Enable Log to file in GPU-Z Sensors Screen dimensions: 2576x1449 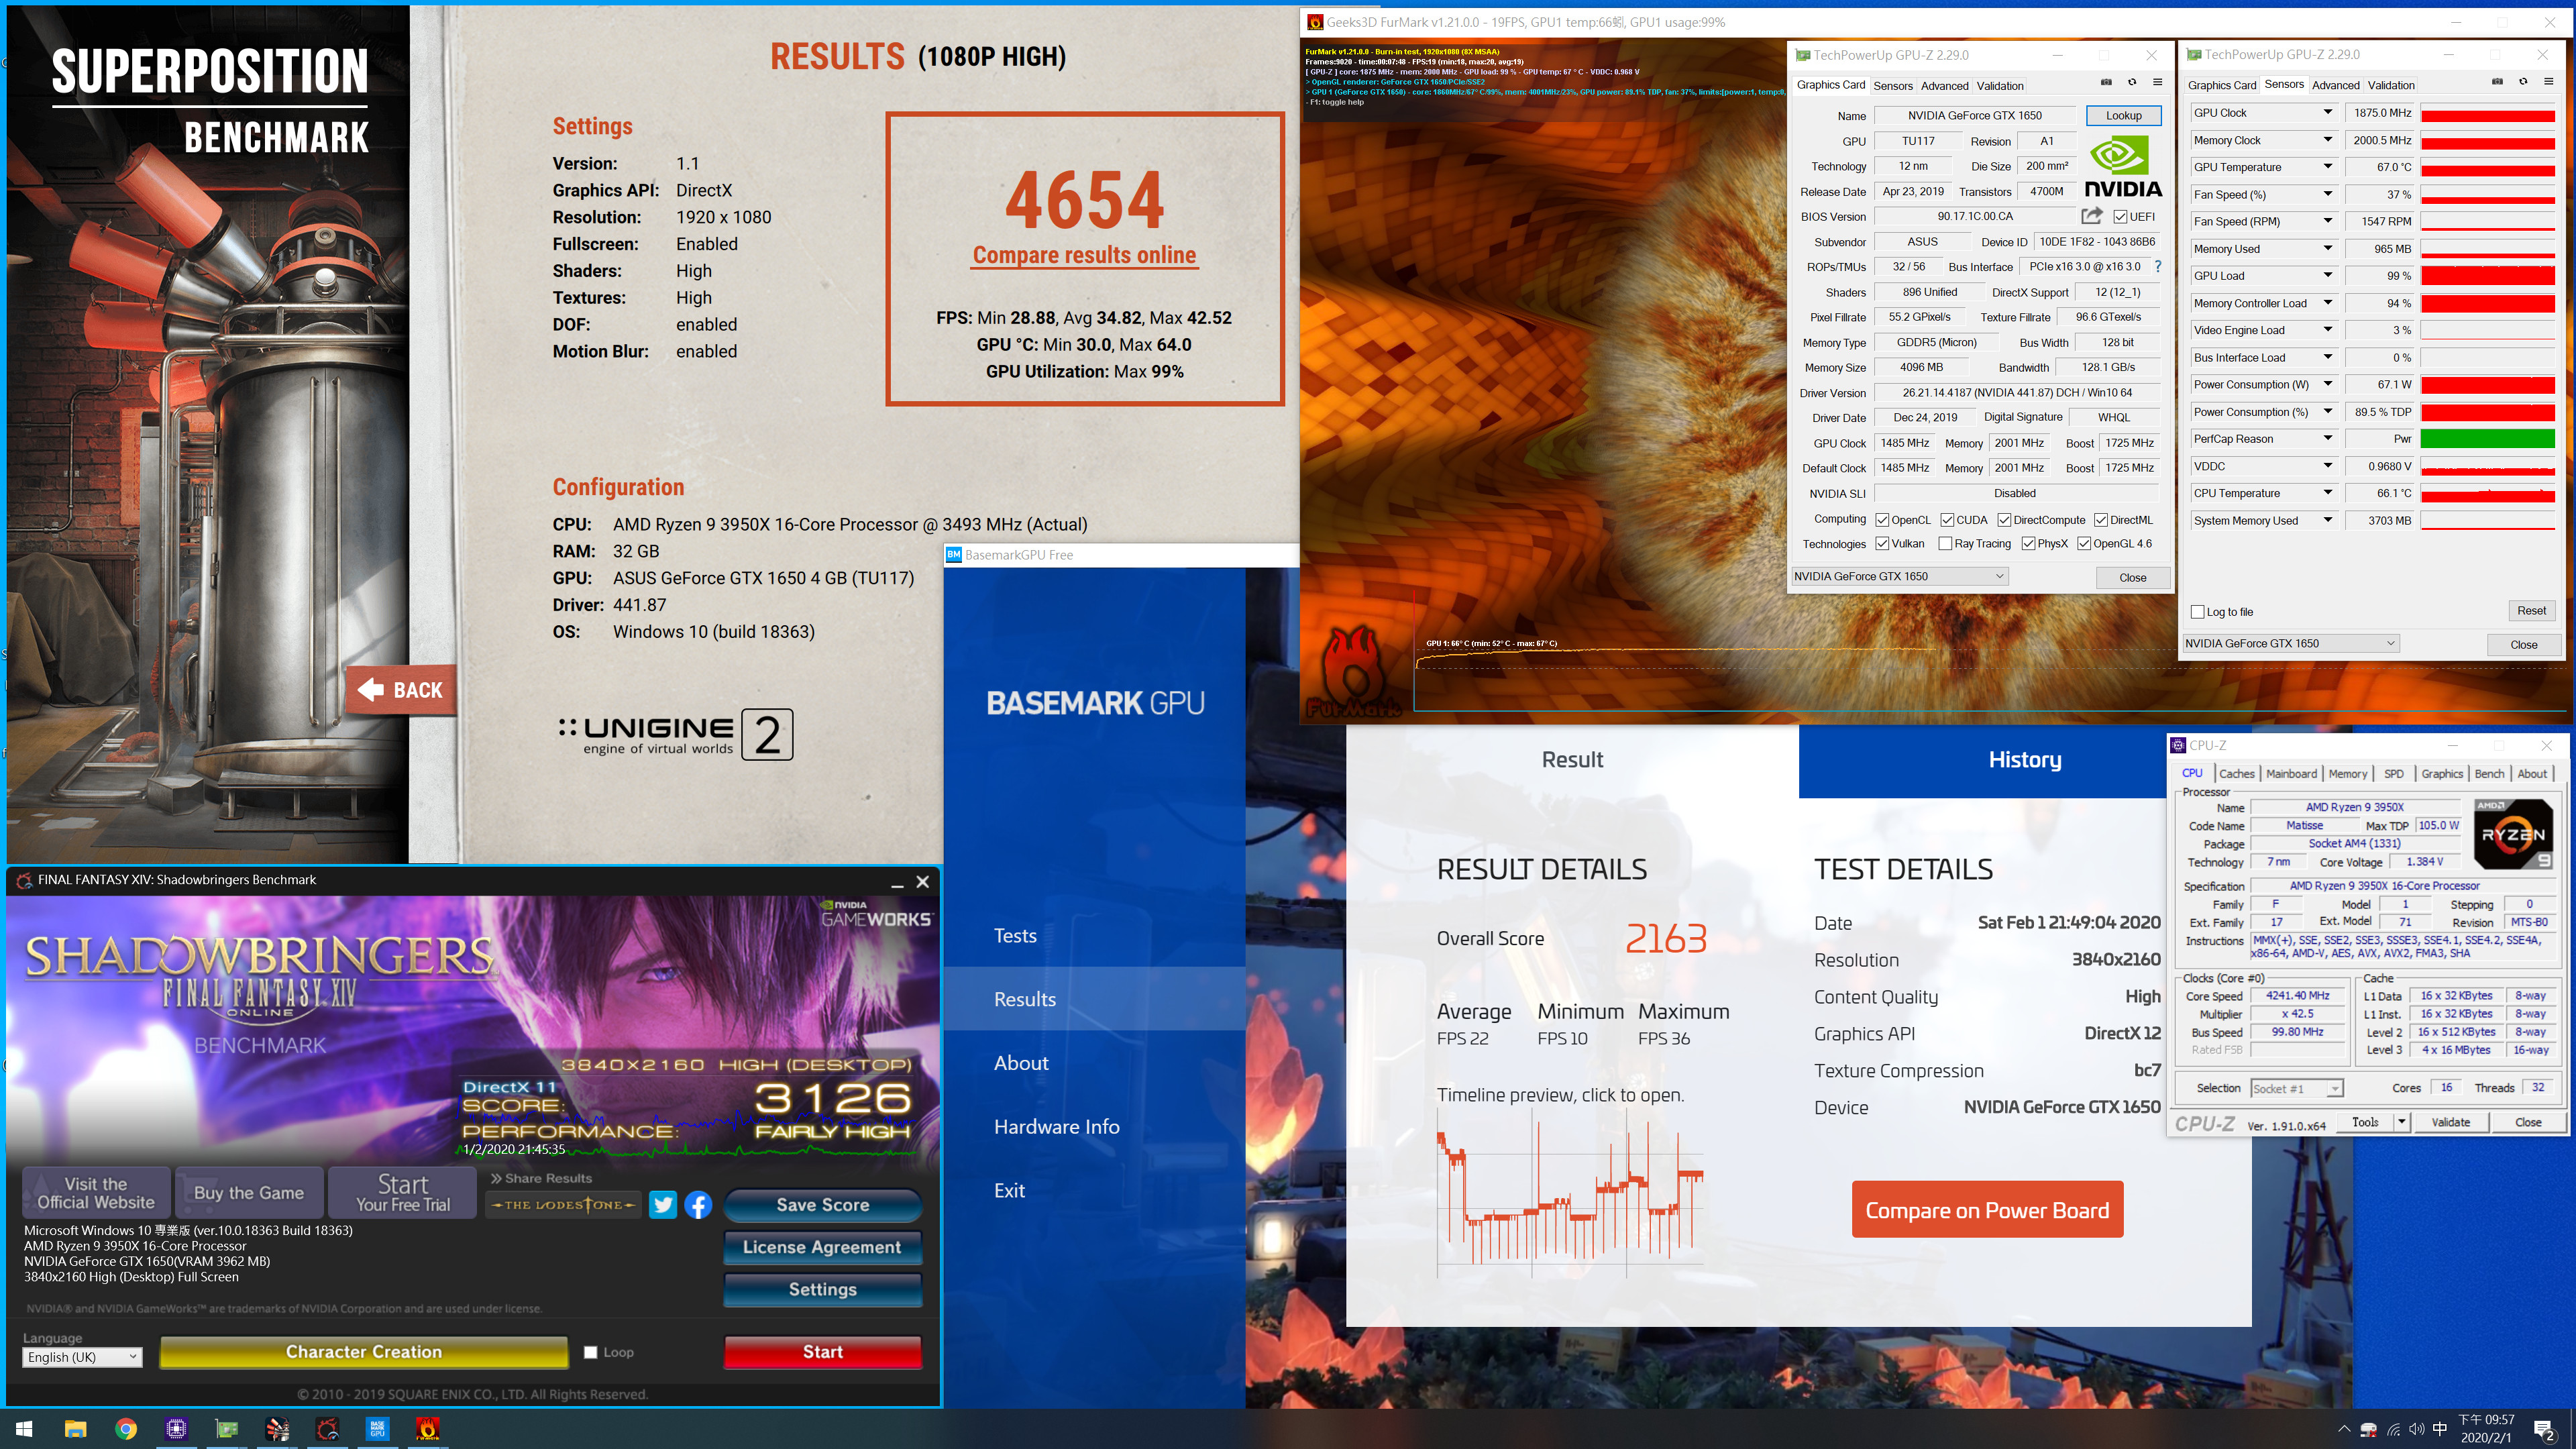click(x=2197, y=612)
